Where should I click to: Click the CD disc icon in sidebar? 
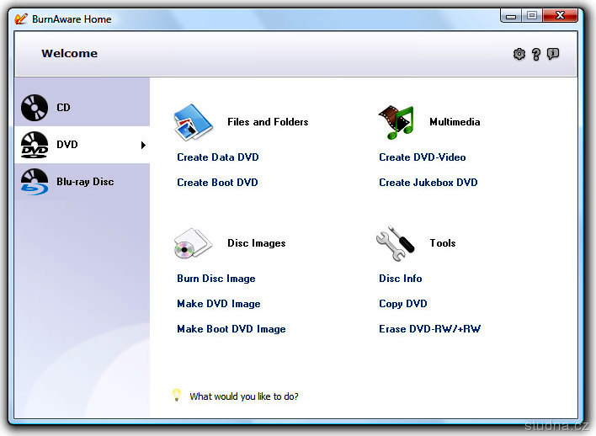click(x=35, y=108)
